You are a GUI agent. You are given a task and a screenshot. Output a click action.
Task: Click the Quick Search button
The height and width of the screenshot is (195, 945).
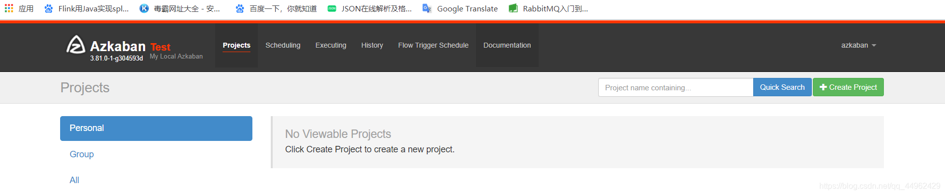tap(783, 87)
